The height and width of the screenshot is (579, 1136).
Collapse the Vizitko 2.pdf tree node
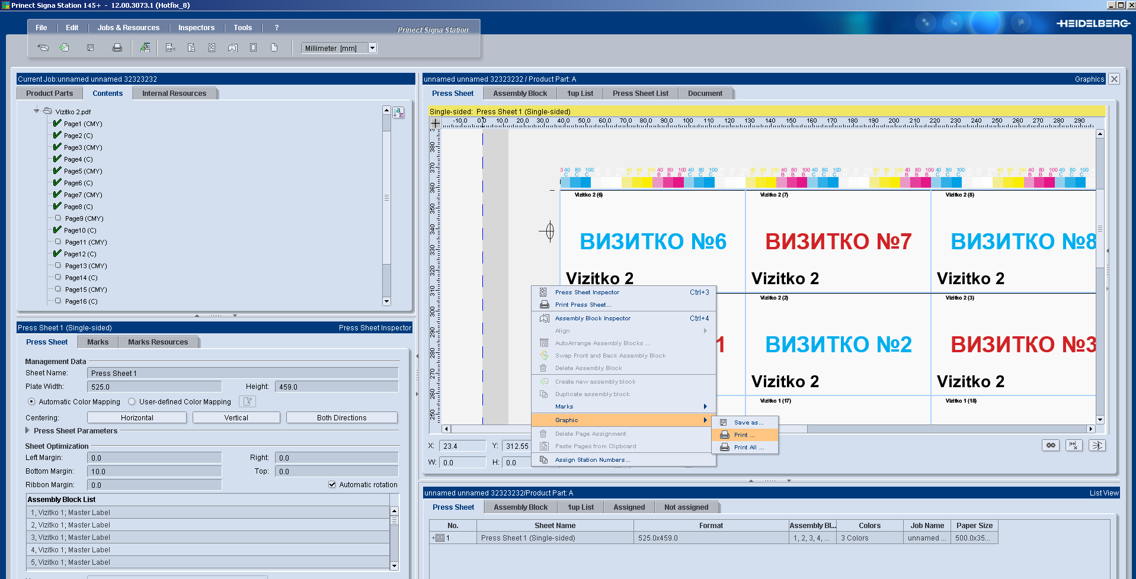tap(36, 111)
